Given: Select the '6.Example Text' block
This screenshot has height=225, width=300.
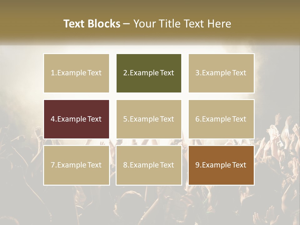Looking at the screenshot, I should pos(221,119).
